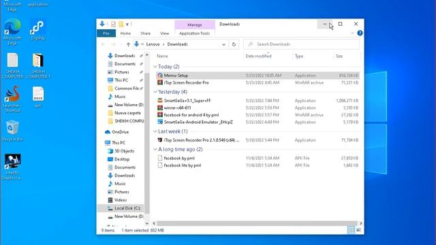The height and width of the screenshot is (245, 436).
Task: Switch to Details view in status bar
Action: pos(352,230)
